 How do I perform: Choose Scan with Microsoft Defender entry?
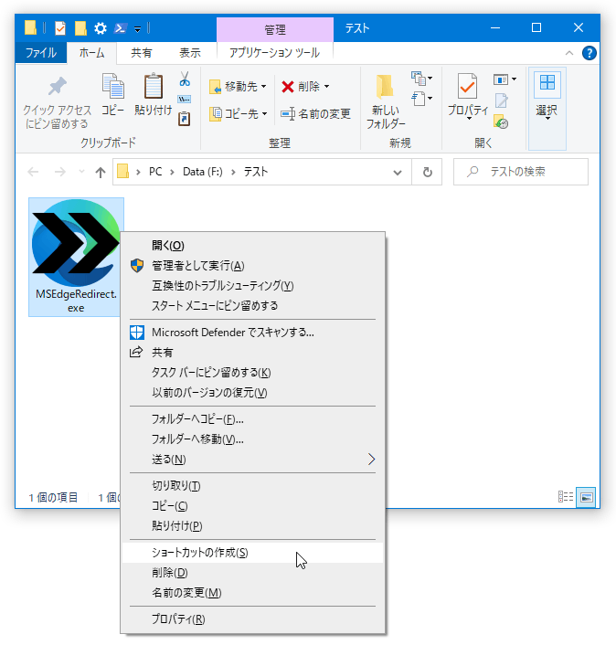pos(252,333)
